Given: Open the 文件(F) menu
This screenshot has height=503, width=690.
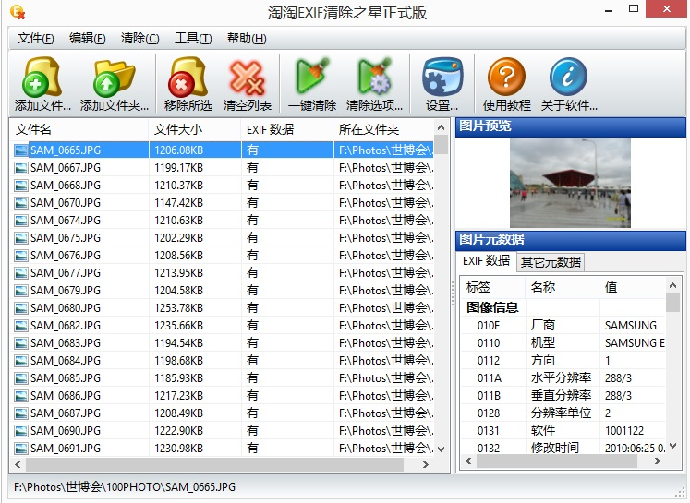Looking at the screenshot, I should (35, 39).
